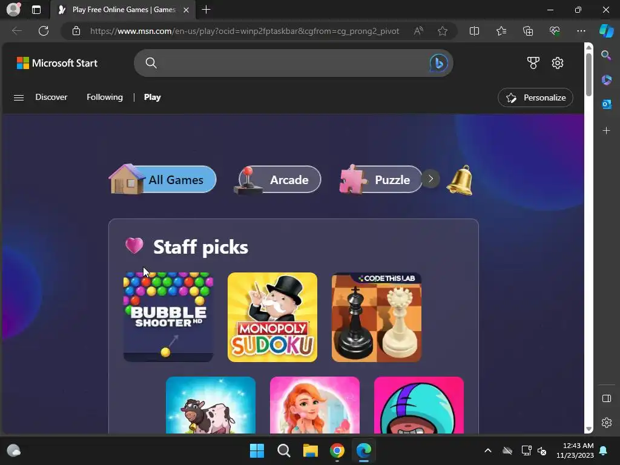Open the teal helmet character game
This screenshot has height=465, width=620.
[419, 405]
